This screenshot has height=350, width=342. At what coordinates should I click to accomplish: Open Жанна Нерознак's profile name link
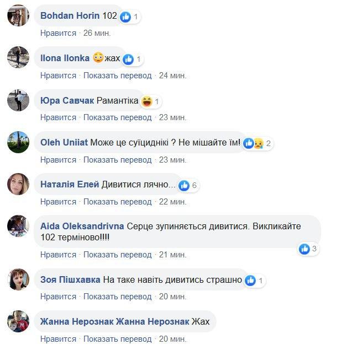tap(77, 321)
